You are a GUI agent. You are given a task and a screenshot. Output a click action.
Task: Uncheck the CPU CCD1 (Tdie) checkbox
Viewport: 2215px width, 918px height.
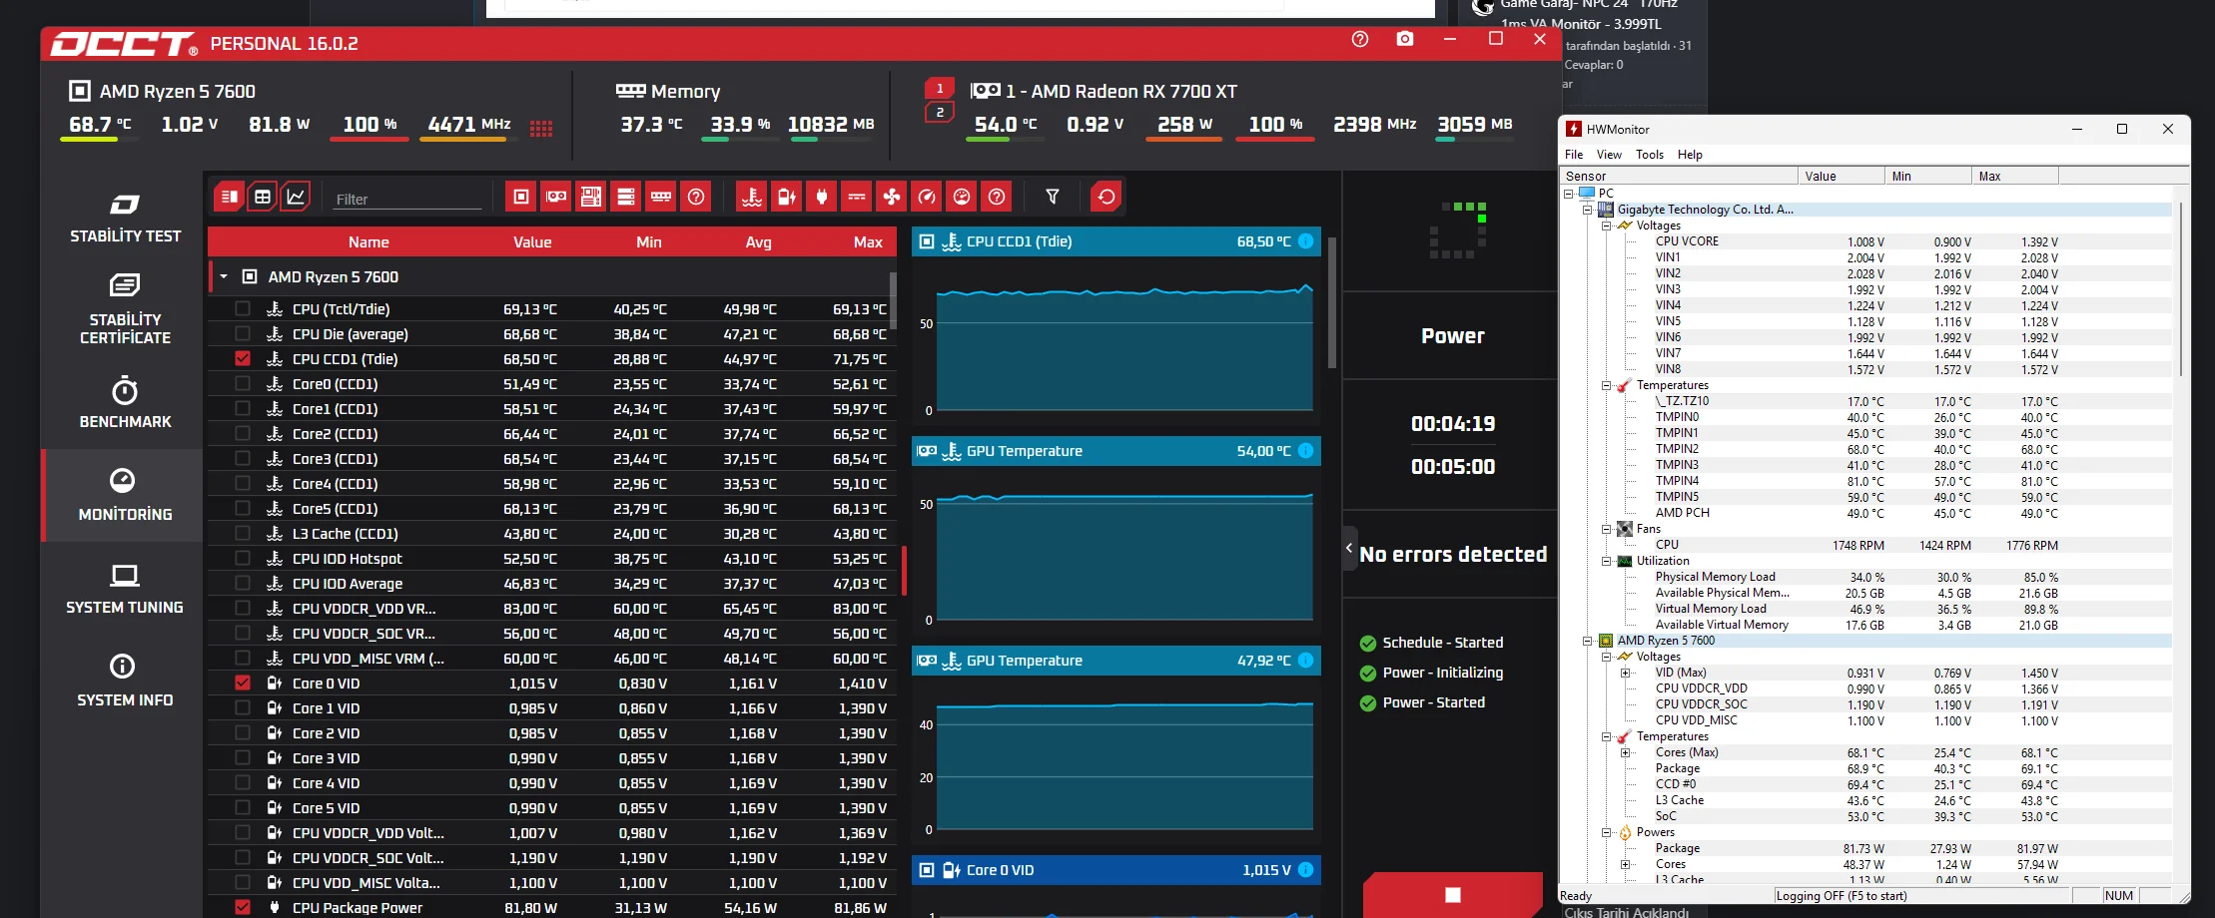pyautogui.click(x=243, y=358)
